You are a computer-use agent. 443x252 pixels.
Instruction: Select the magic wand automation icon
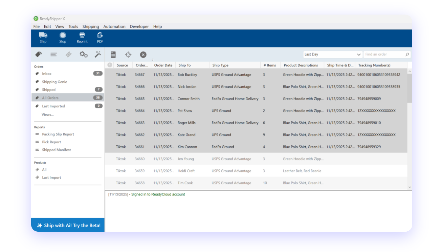(x=98, y=55)
